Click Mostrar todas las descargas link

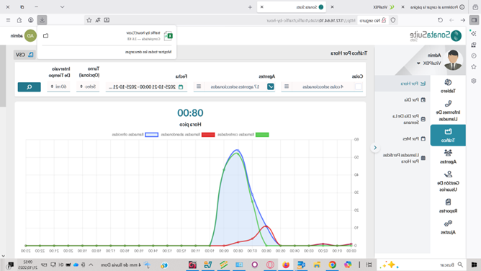[x=148, y=52]
